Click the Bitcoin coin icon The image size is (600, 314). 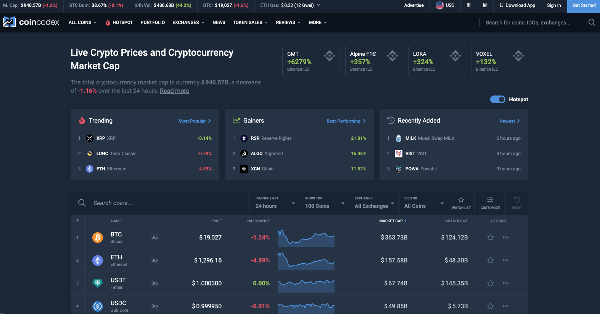(98, 238)
